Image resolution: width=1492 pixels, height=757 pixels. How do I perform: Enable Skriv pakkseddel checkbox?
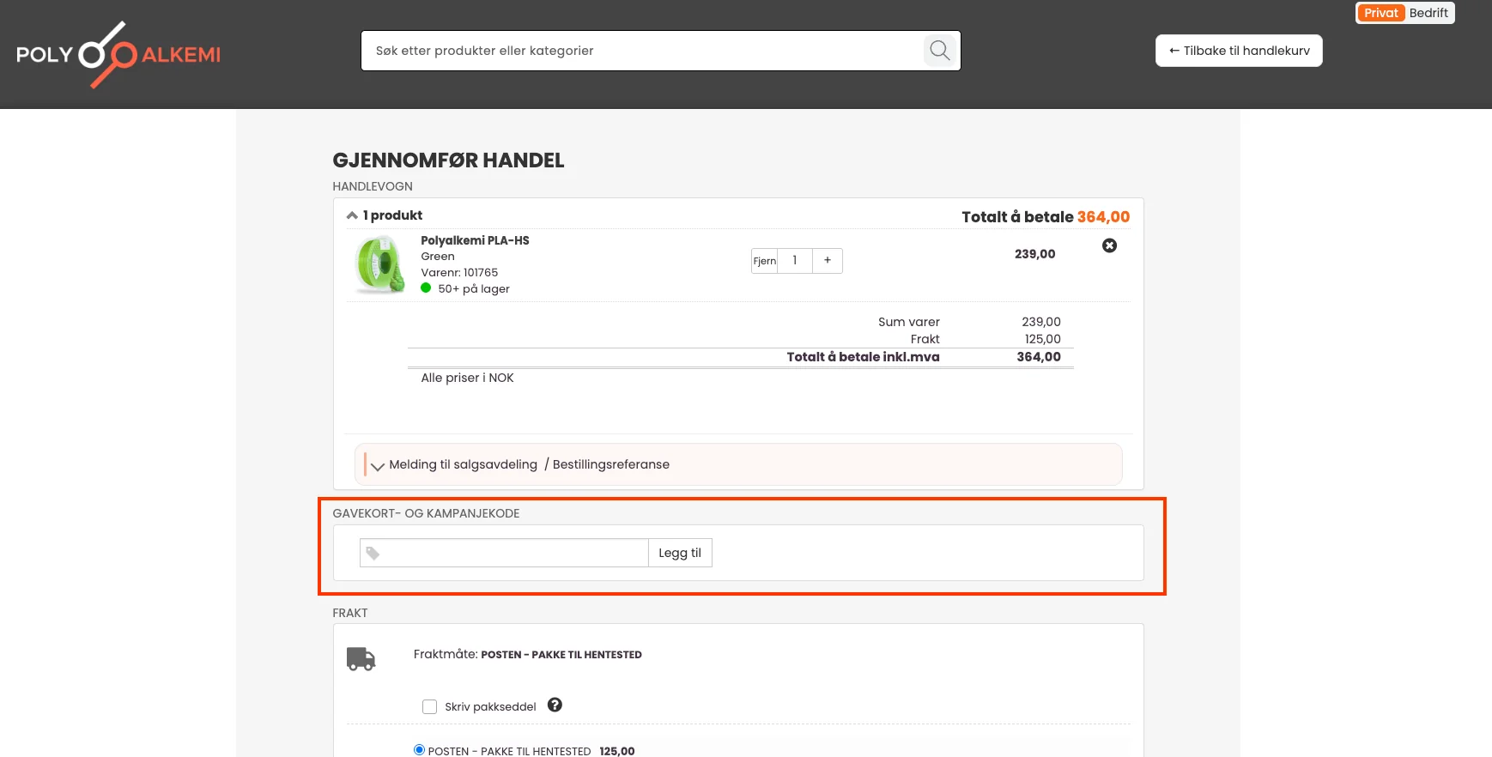[x=429, y=706]
